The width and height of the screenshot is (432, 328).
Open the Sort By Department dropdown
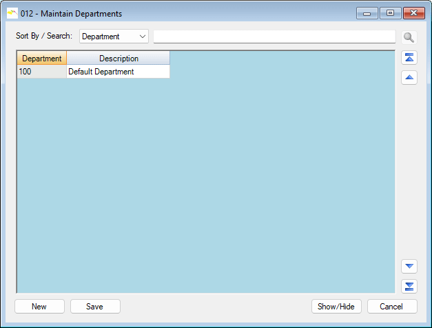point(114,37)
